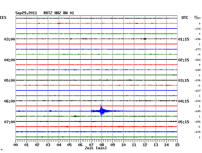202x153 pixels.
Task: Click the large blue seismic event peak
Action: coord(101,110)
